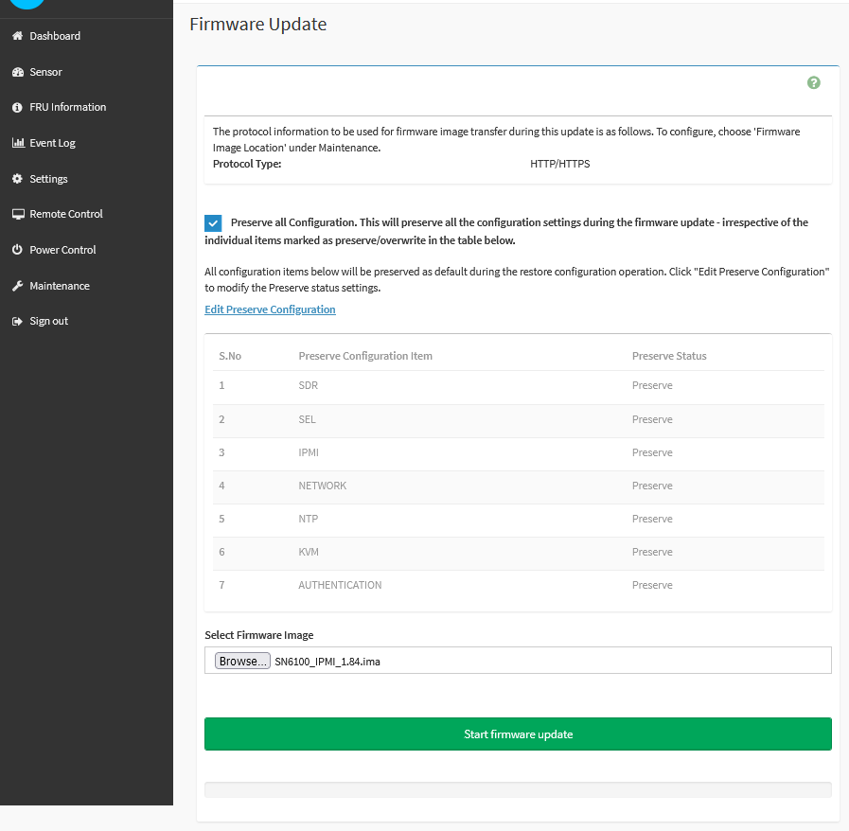Open the green help question mark
The width and height of the screenshot is (849, 831).
pyautogui.click(x=813, y=83)
